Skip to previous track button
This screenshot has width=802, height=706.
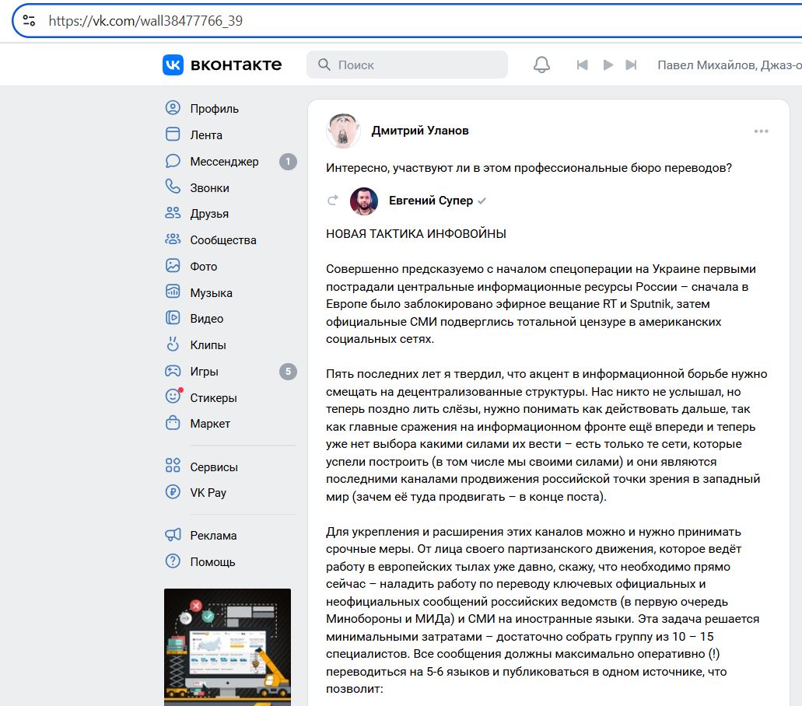[x=582, y=65]
